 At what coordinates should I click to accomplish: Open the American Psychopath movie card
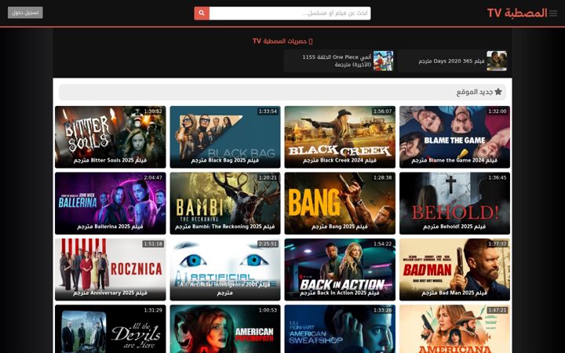225,329
